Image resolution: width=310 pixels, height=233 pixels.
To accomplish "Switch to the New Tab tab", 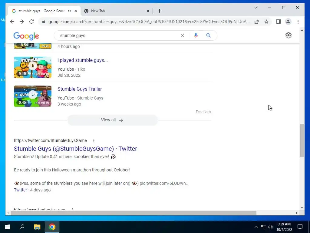I will pos(117,11).
